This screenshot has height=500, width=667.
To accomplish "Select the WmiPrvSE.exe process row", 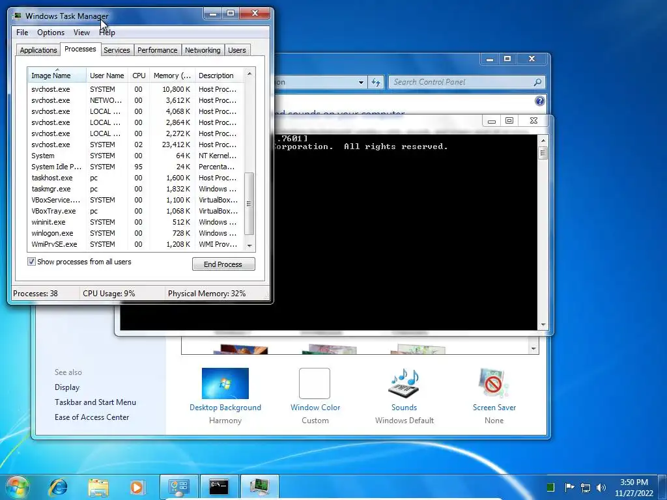I will coord(135,244).
